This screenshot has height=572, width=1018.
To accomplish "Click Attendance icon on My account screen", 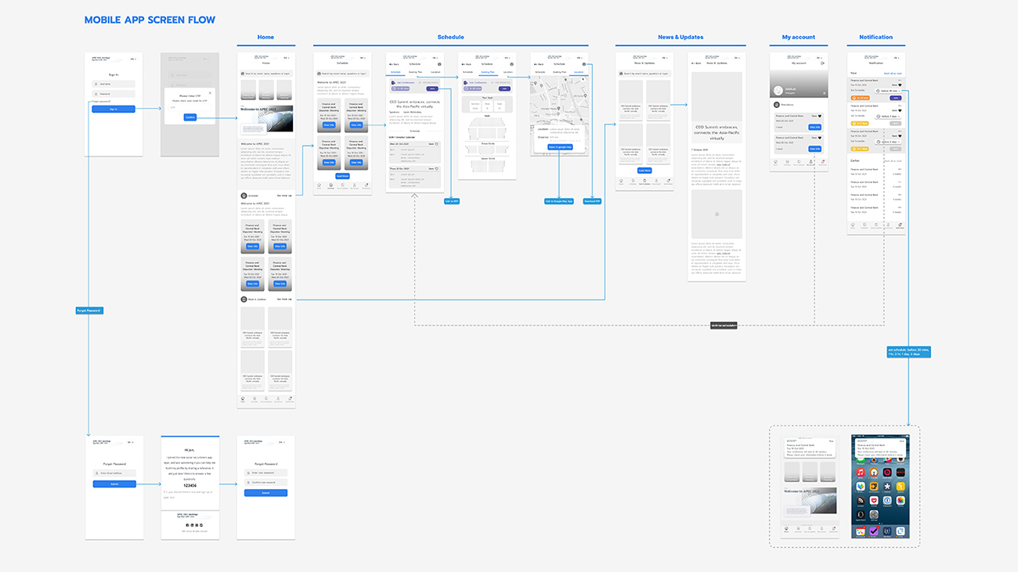I will 775,104.
